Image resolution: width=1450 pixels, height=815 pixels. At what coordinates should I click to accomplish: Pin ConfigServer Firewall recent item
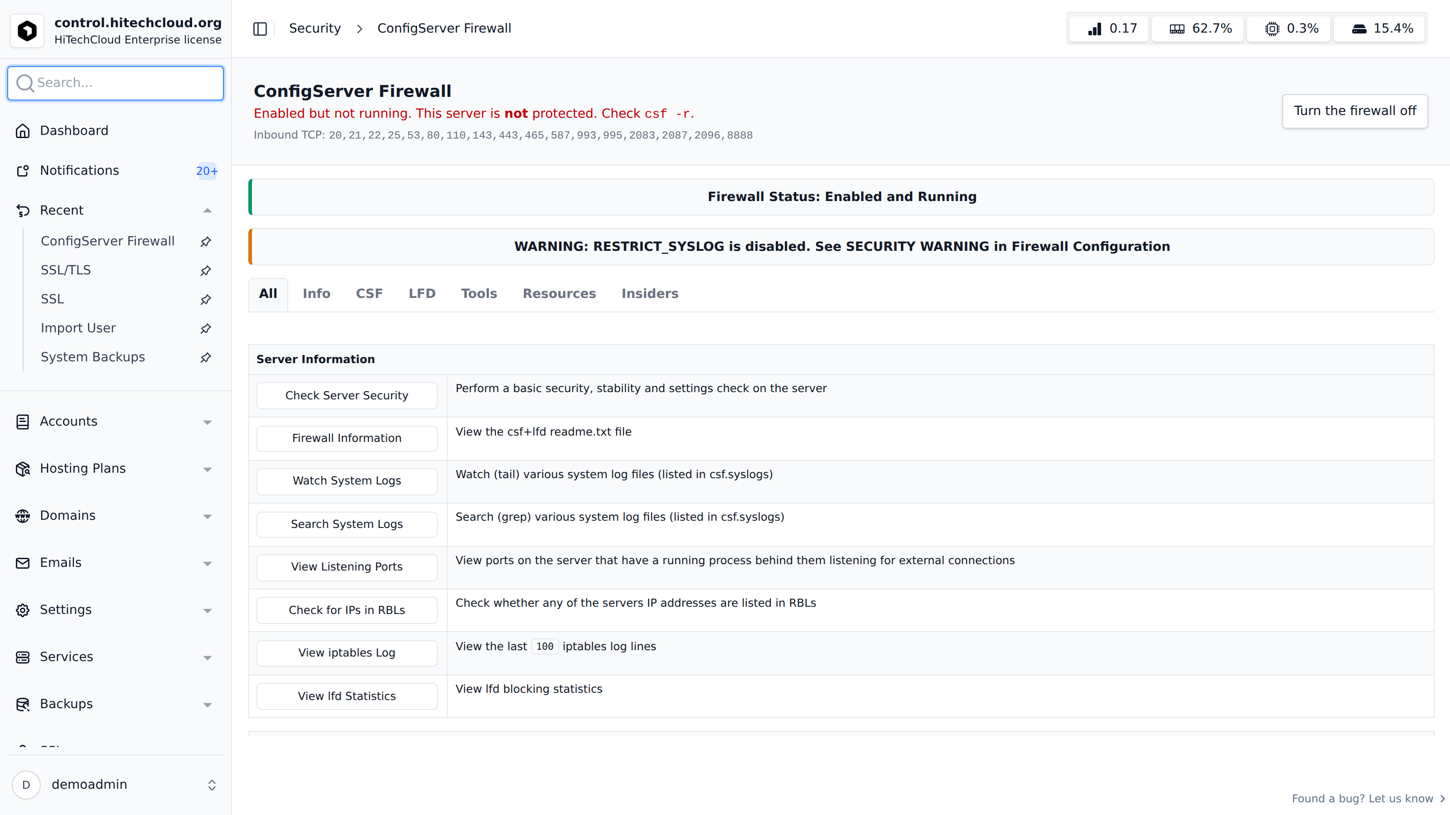pos(206,241)
